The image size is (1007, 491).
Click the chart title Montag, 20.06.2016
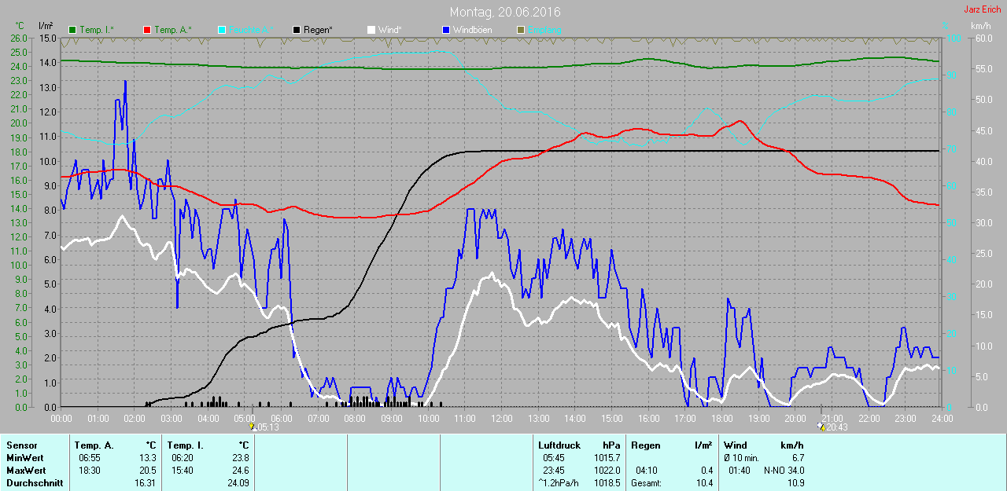point(505,13)
